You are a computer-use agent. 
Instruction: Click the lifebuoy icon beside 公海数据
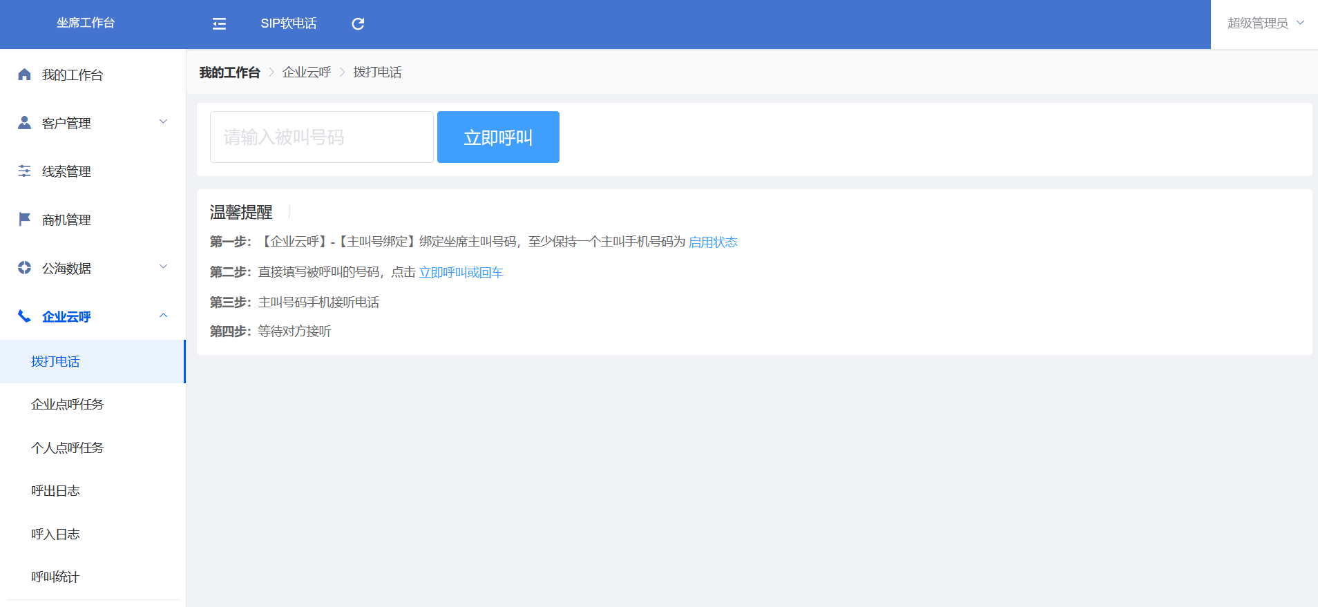24,268
